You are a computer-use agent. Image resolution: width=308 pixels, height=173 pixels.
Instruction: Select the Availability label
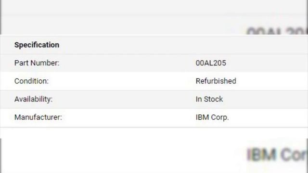point(33,99)
